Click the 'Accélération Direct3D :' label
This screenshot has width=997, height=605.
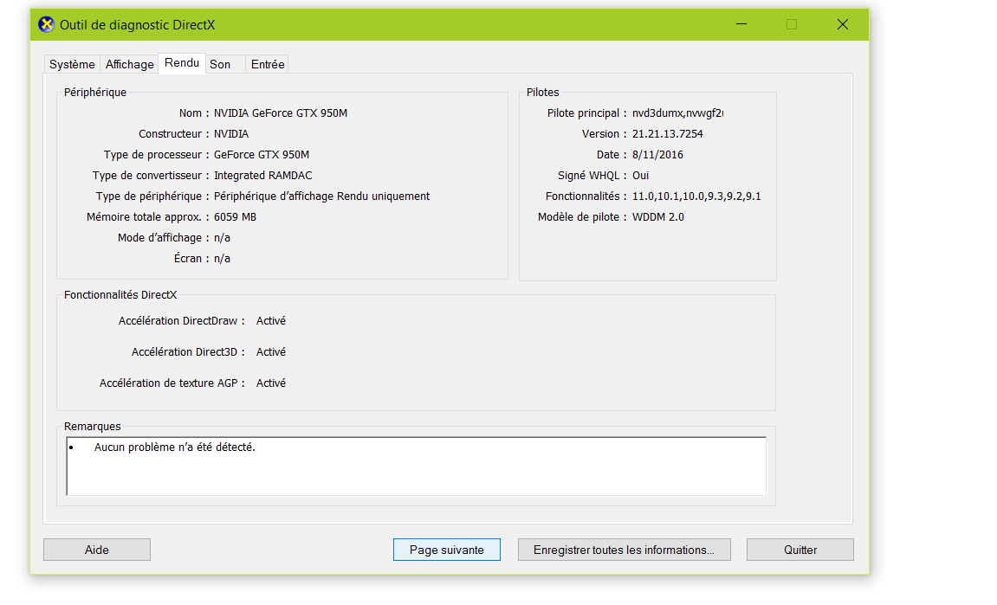coord(188,352)
